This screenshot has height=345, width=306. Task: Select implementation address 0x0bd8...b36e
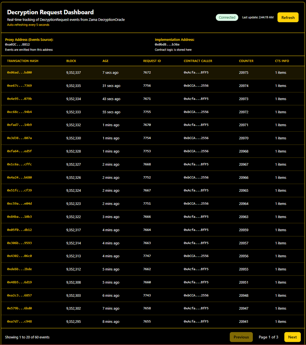[167, 45]
